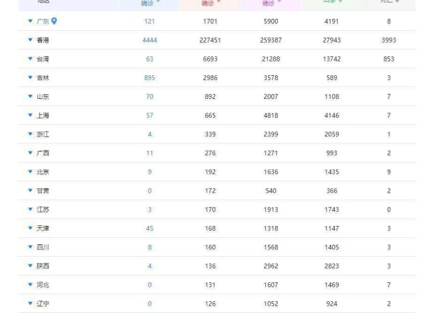438x313 pixels.
Task: Click 广东 new confirmed value 121
Action: tap(150, 21)
